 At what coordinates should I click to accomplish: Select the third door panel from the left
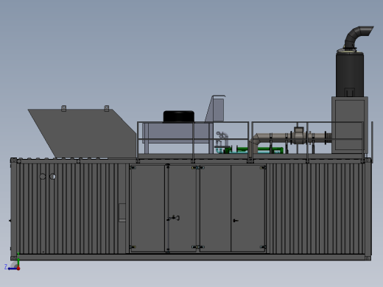coord(215,208)
